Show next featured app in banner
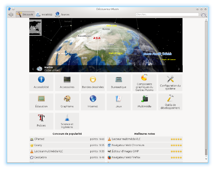215x170 pixels. [179, 69]
